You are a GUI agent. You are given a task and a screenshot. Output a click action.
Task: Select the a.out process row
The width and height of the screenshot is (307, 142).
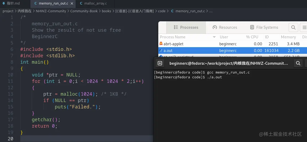[233, 51]
